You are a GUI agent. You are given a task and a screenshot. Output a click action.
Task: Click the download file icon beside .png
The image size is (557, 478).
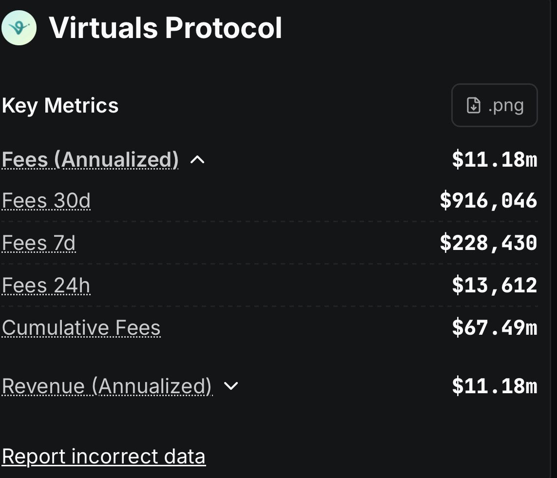473,105
